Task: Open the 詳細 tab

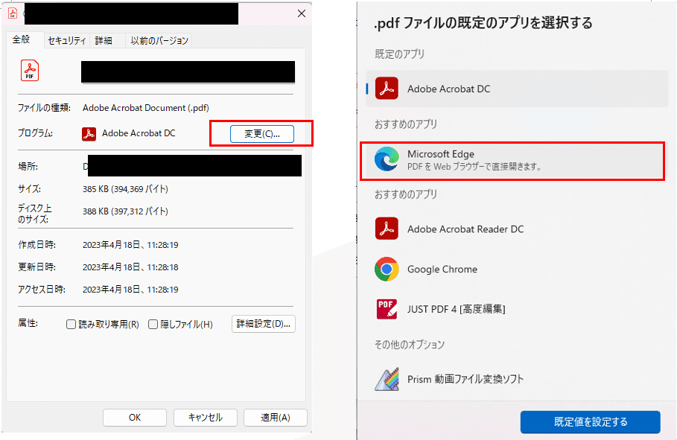Action: coord(104,41)
